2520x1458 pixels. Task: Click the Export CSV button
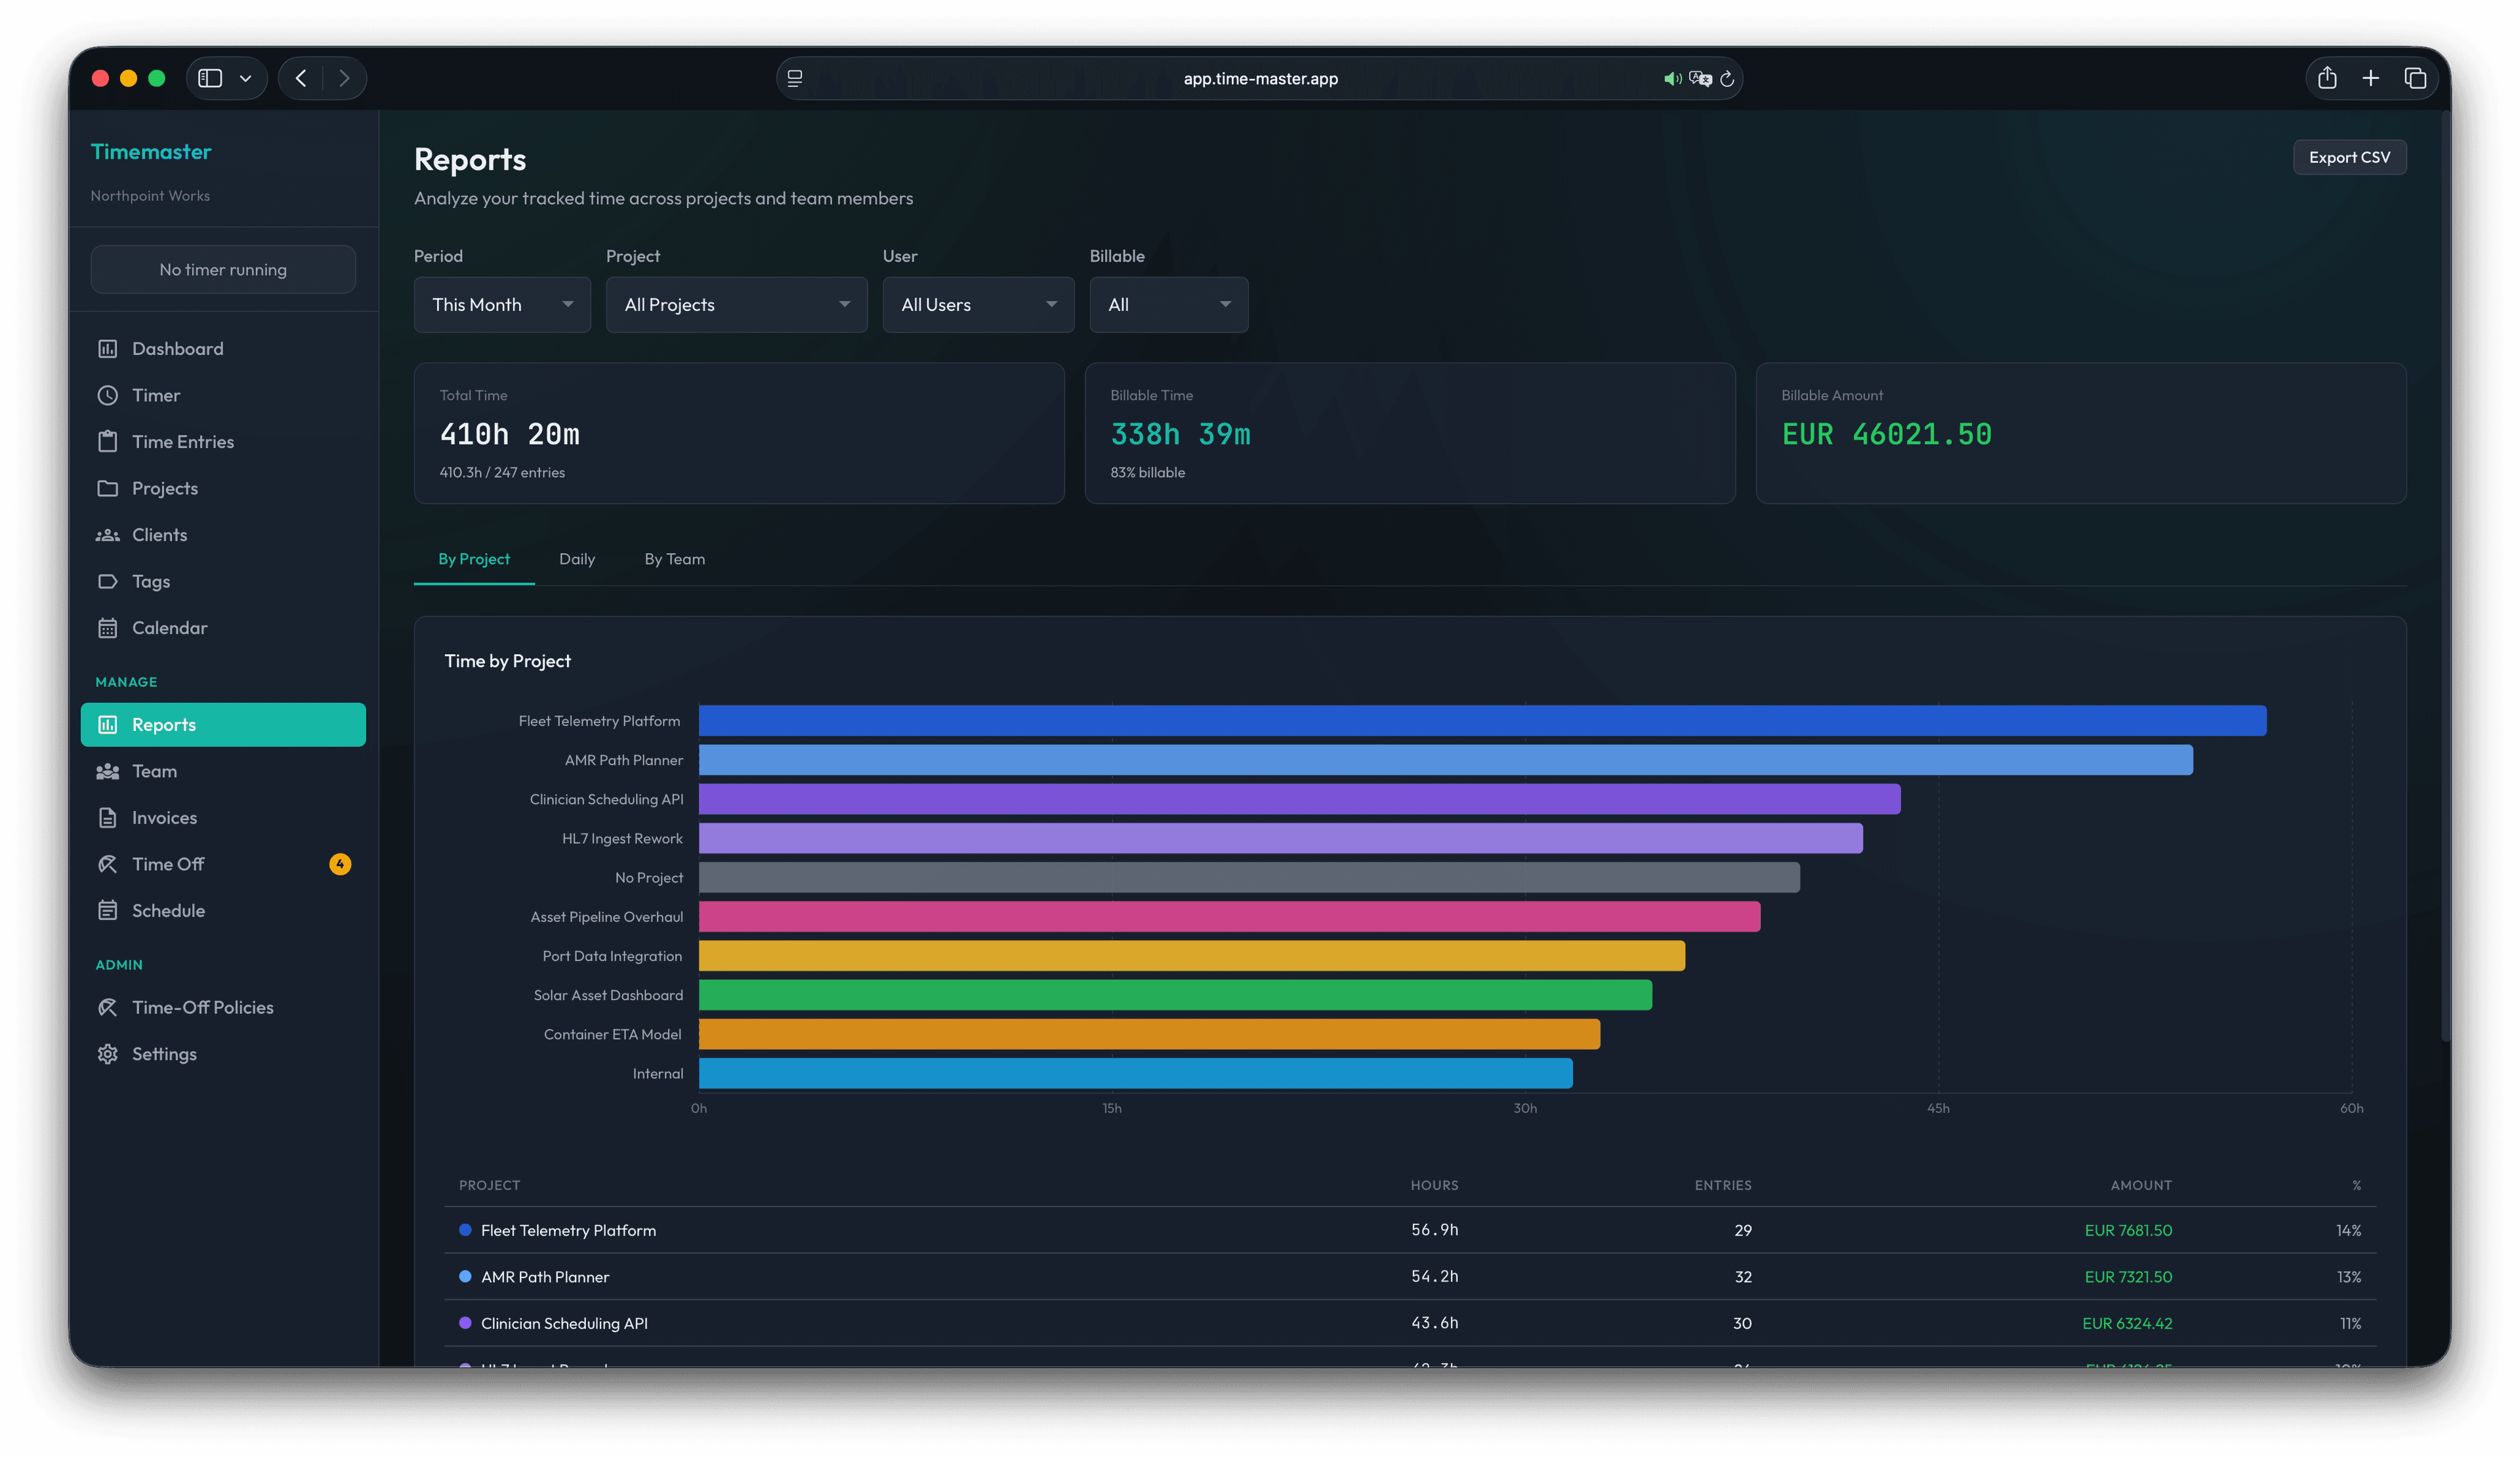click(2349, 157)
